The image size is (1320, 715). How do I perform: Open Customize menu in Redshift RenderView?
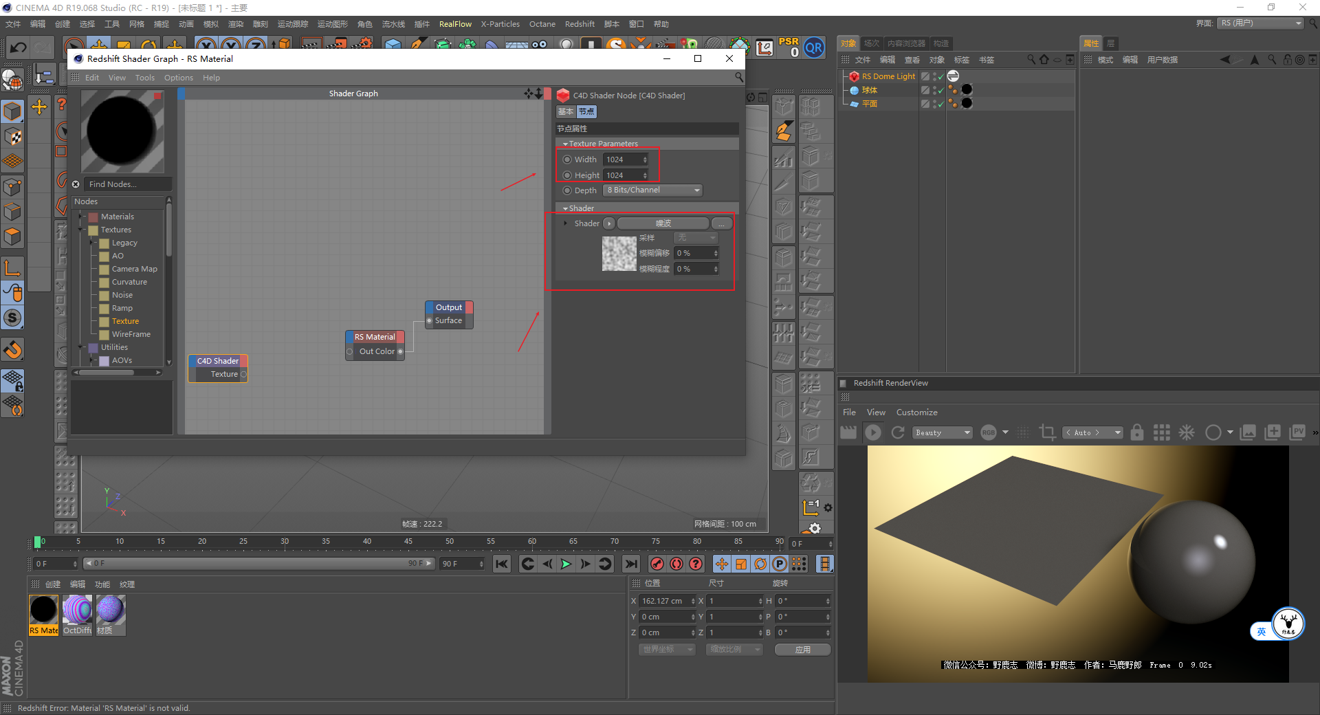(916, 412)
